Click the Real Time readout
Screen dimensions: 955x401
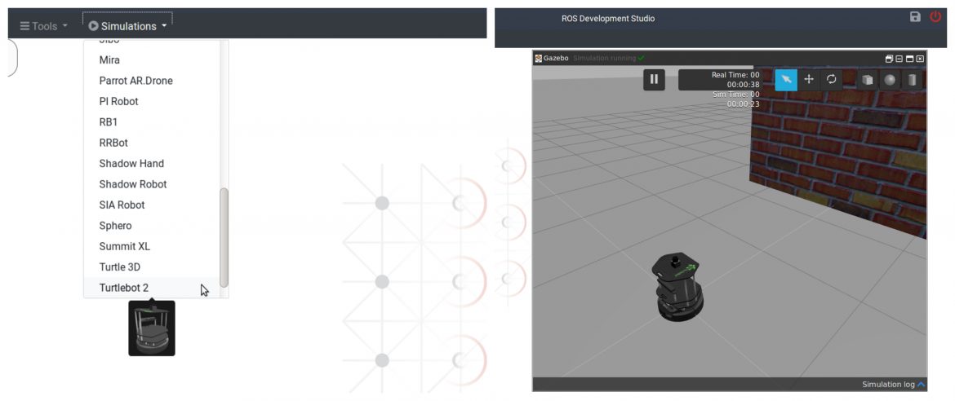[x=735, y=80]
